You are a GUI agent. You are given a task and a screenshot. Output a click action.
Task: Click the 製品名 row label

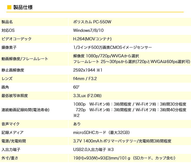(7, 22)
